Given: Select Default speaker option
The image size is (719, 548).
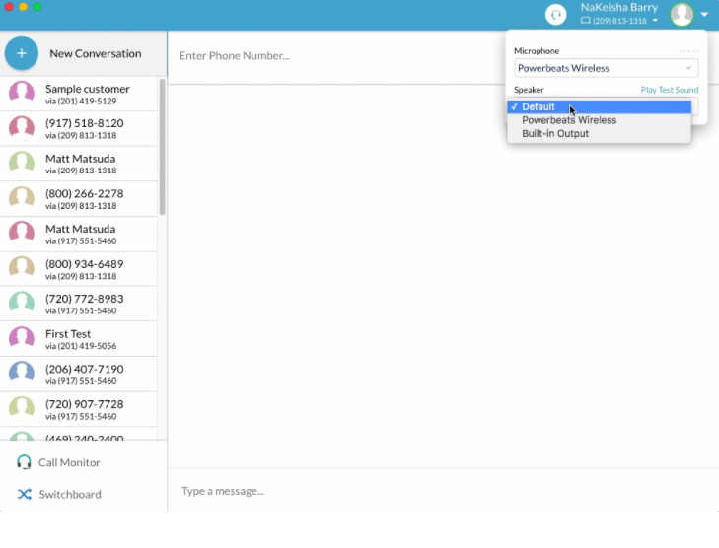Looking at the screenshot, I should click(599, 106).
